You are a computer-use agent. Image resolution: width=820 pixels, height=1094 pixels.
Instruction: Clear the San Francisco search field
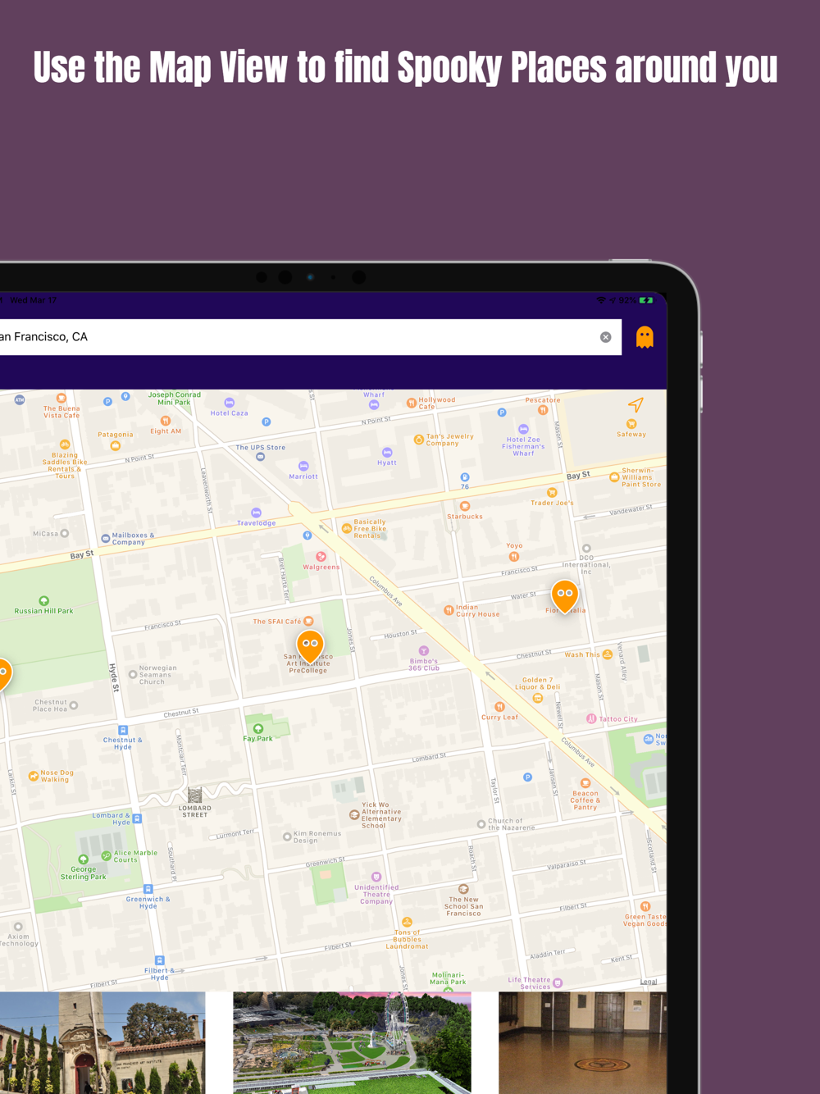click(605, 337)
